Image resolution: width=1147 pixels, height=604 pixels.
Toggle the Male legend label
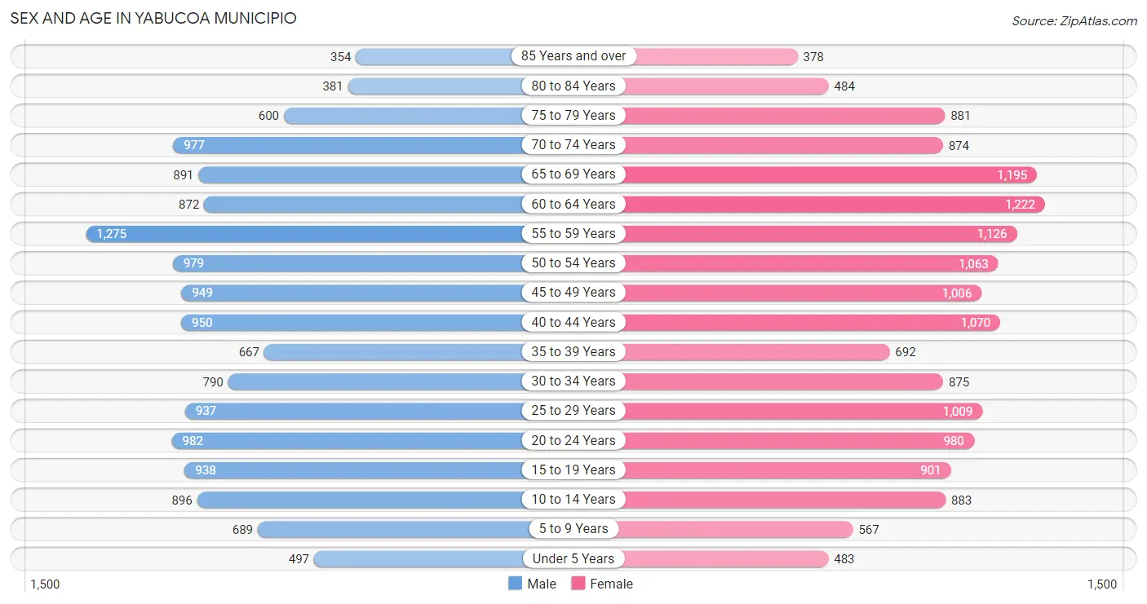click(542, 584)
